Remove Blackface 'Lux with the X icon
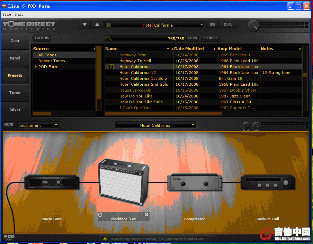Viewport: 313px width, 244px height. [146, 215]
